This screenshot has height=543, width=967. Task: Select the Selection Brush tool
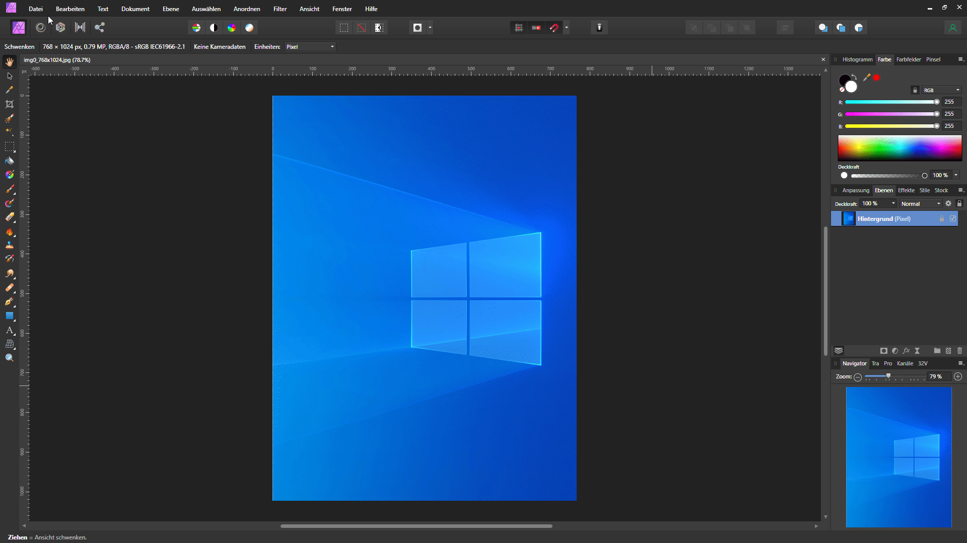[10, 119]
